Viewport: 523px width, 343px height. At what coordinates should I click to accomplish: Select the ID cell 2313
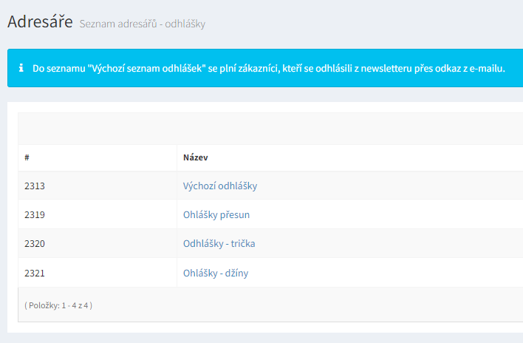coord(35,186)
